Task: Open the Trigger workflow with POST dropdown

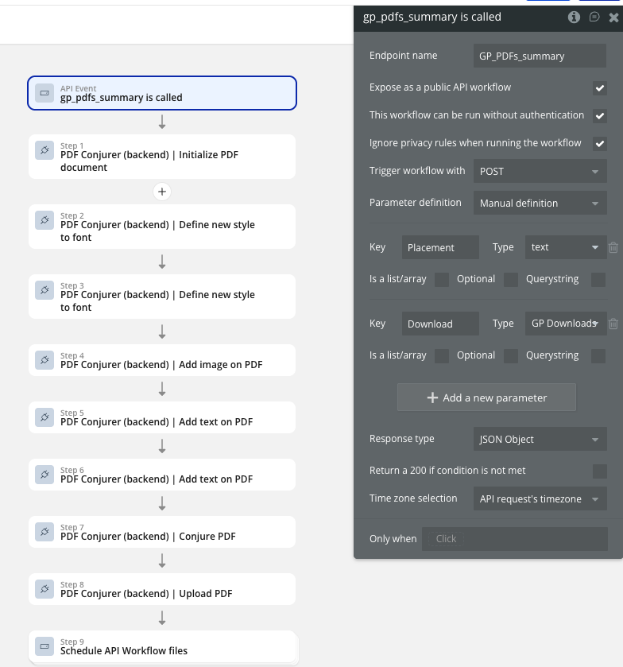Action: (x=540, y=171)
